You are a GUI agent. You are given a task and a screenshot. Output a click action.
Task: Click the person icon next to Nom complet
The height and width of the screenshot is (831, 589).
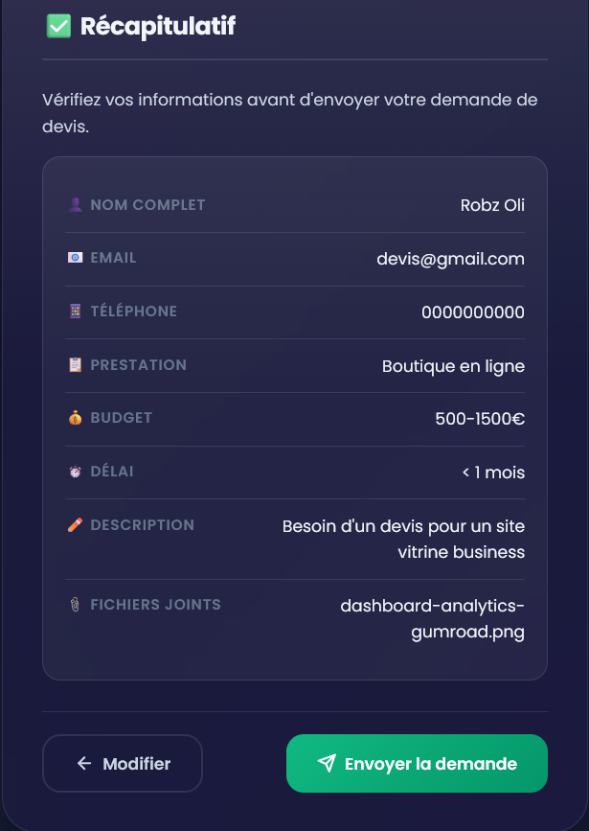(76, 204)
